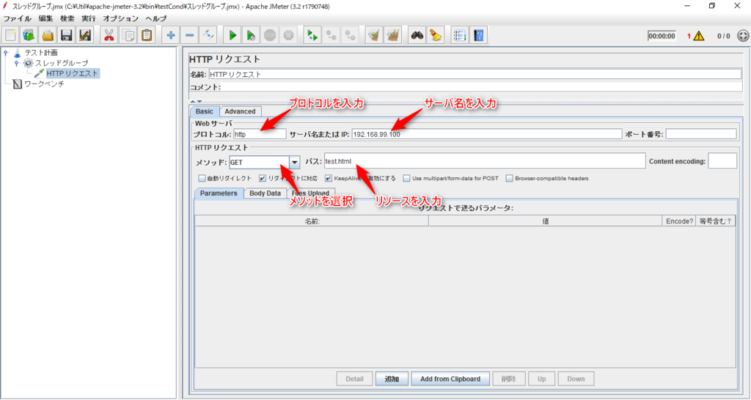Viewport: 751px width, 400px height.
Task: Click Start no pauses icon
Action: (251, 35)
